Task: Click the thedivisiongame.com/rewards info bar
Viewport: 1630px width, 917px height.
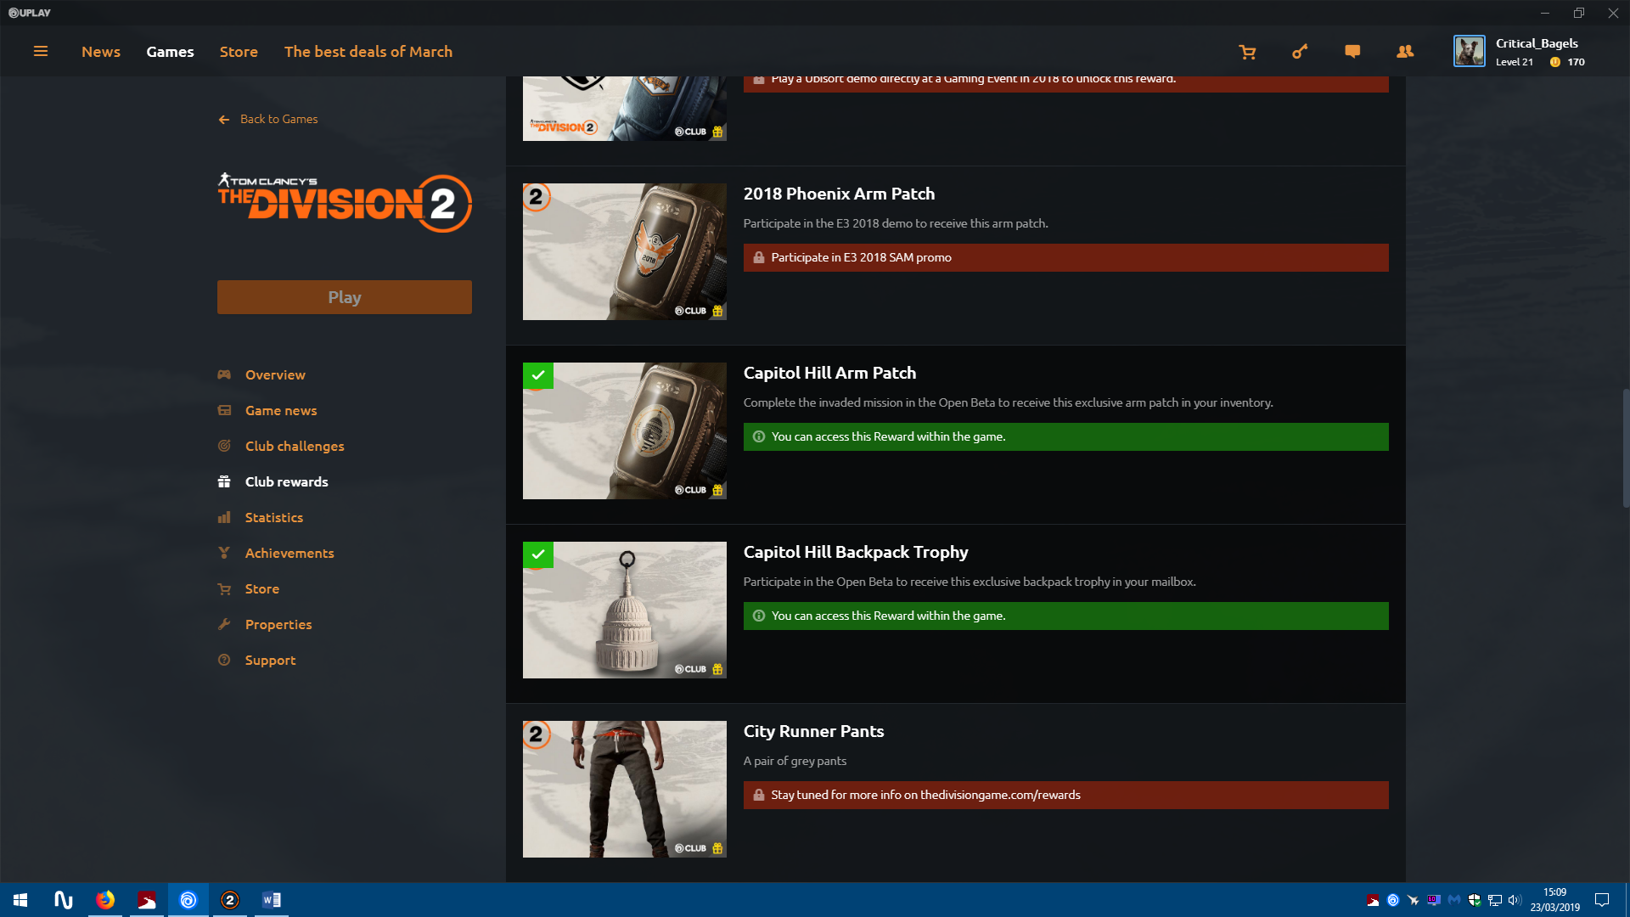Action: click(x=1066, y=796)
